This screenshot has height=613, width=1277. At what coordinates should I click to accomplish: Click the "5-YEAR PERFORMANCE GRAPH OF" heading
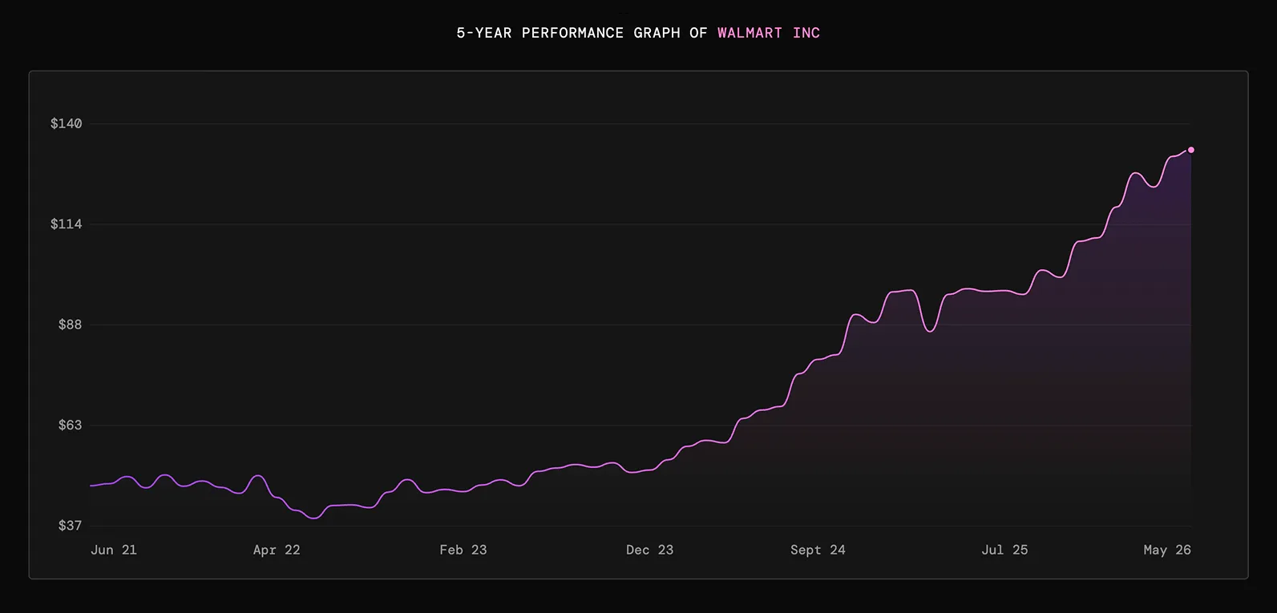[582, 33]
